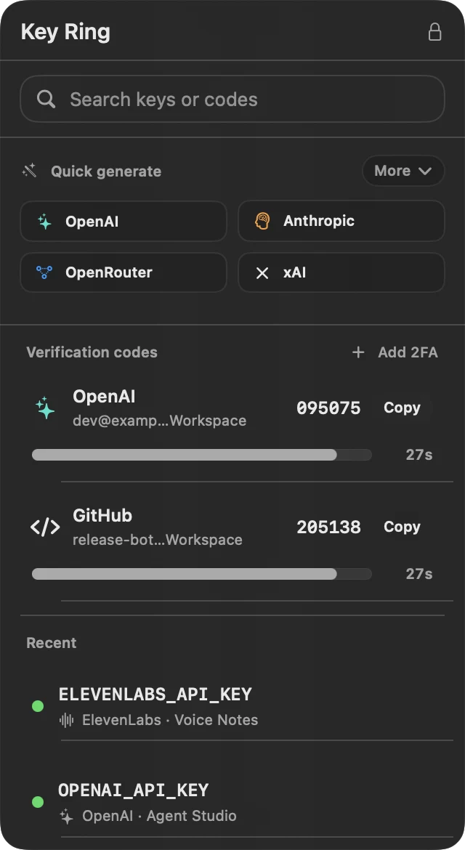Open the ELEVENLABS_API_KEY recent entry
Viewport: 465px width, 850px height.
point(242,706)
